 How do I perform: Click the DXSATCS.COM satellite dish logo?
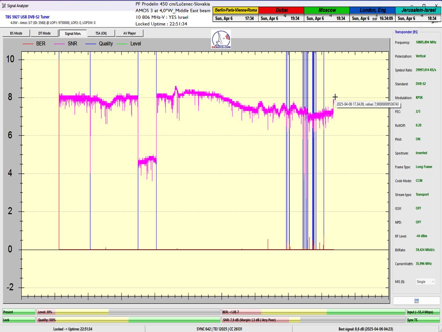221,39
